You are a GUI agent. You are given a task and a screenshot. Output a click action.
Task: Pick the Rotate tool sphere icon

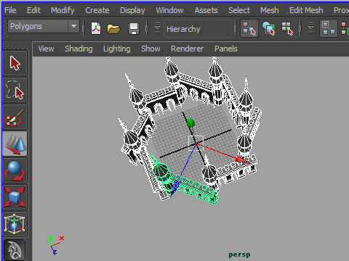pos(15,170)
